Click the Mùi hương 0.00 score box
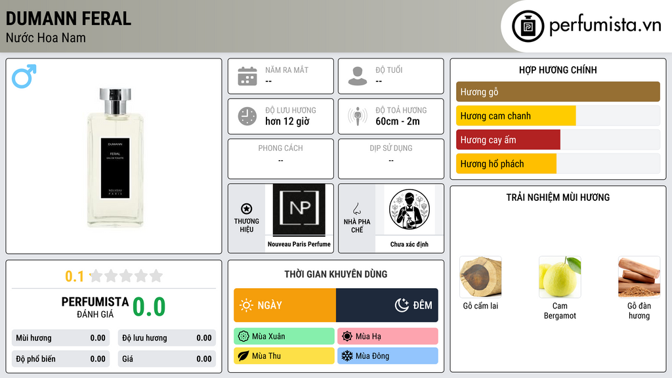 pos(60,338)
